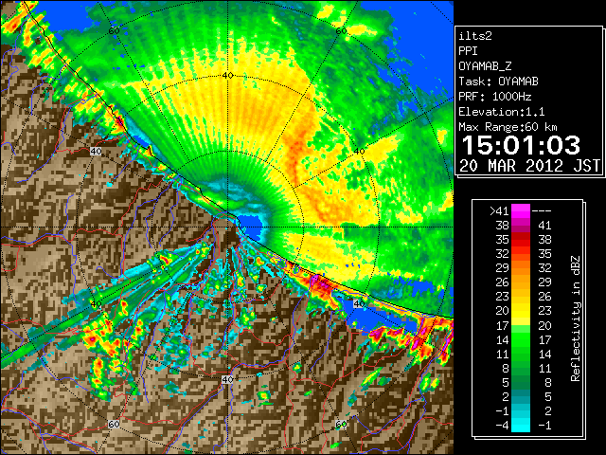The height and width of the screenshot is (455, 606).
Task: Click the 40 km ring label north of radar
Action: (227, 76)
